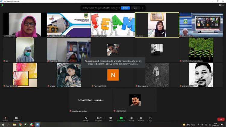Image resolution: width=226 pixels, height=127 pixels.
Task: Select the Ubaidillah persandian tile
Action: tap(91, 100)
